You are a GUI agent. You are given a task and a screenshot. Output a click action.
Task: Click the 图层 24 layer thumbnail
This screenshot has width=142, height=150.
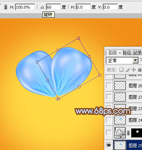120,120
